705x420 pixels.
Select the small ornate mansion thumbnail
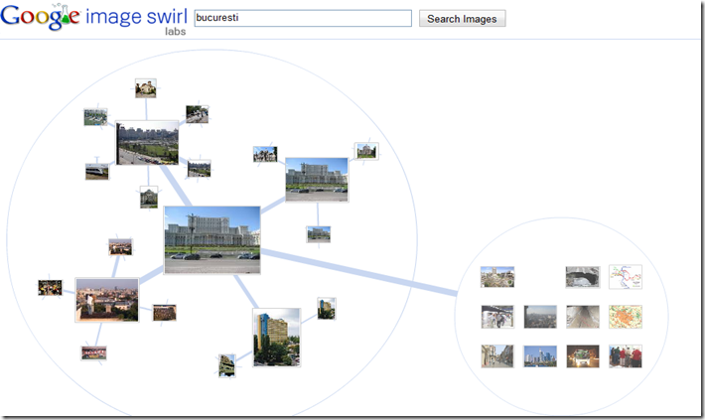coord(265,154)
